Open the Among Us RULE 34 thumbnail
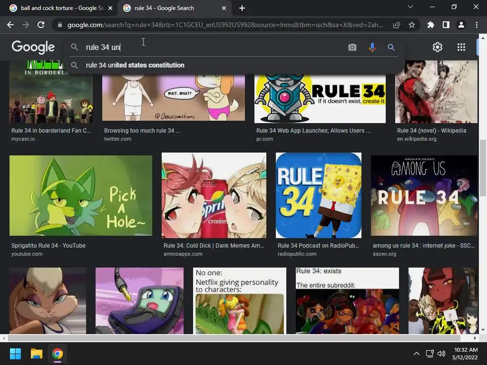 (424, 195)
